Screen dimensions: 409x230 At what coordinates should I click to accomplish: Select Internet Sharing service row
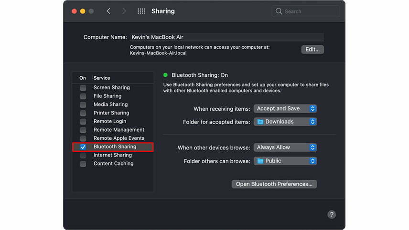(x=113, y=155)
